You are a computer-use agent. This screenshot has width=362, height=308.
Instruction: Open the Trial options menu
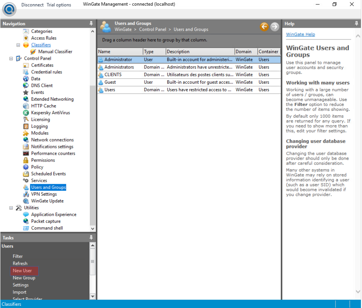(59, 5)
